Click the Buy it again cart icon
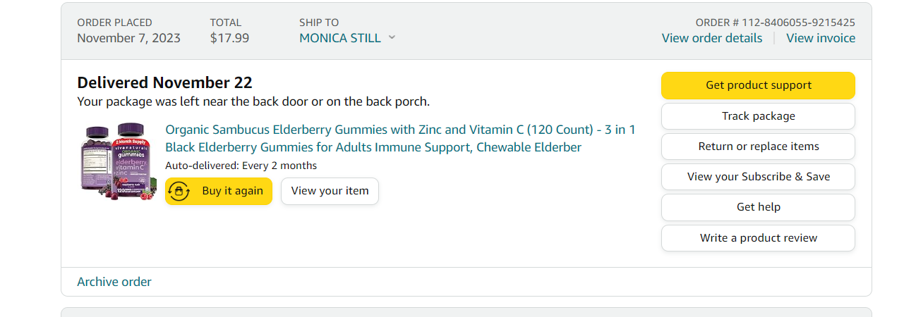904x317 pixels. tap(180, 191)
